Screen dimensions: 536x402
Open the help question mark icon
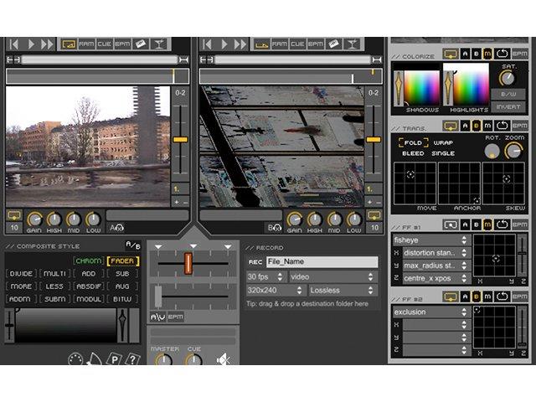tap(132, 358)
